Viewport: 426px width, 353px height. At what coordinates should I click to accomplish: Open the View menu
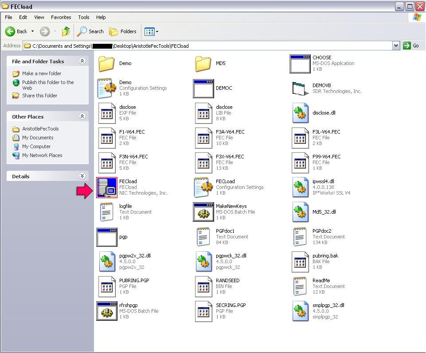(39, 17)
